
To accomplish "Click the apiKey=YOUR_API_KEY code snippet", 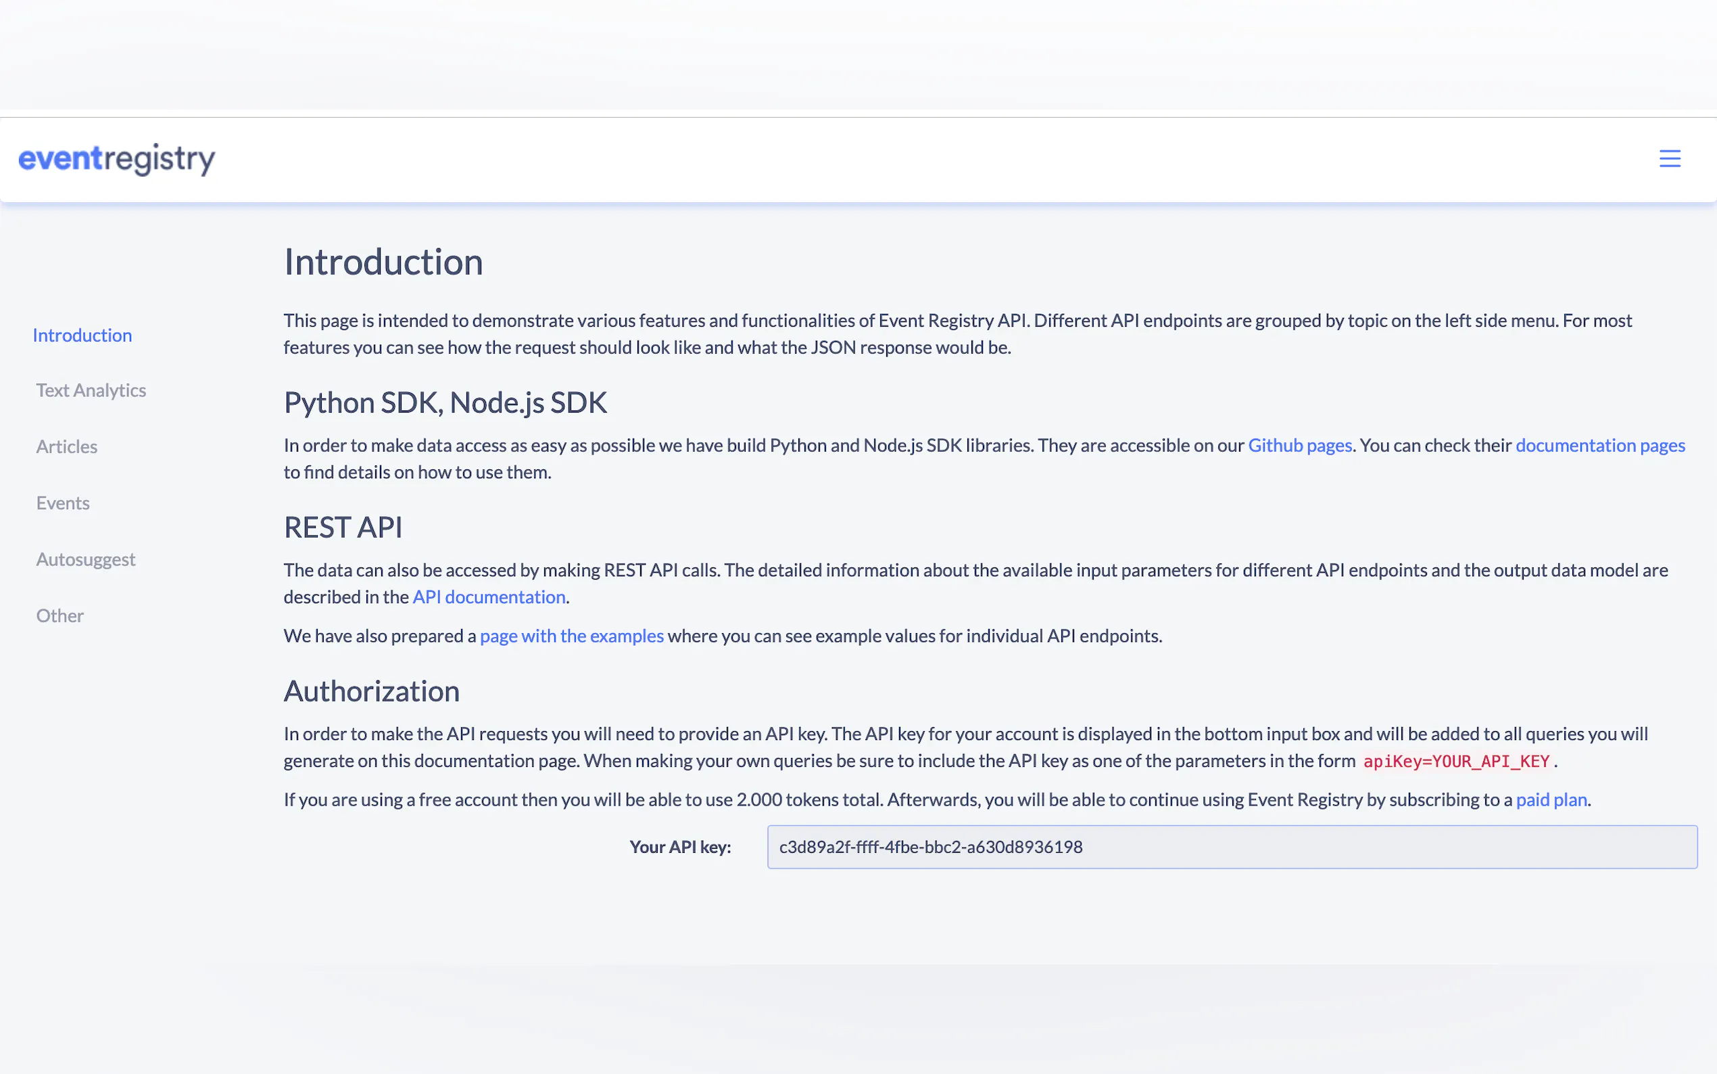I will pyautogui.click(x=1456, y=762).
